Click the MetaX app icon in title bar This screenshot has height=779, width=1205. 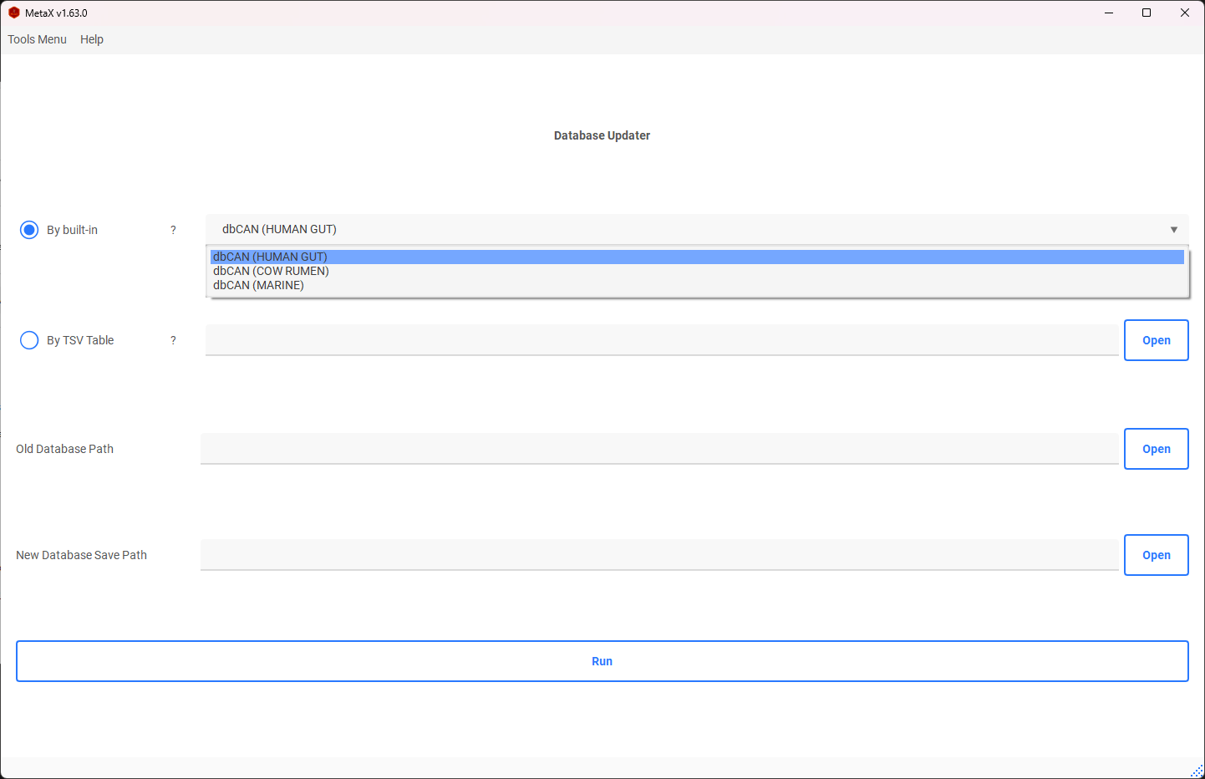tap(14, 13)
